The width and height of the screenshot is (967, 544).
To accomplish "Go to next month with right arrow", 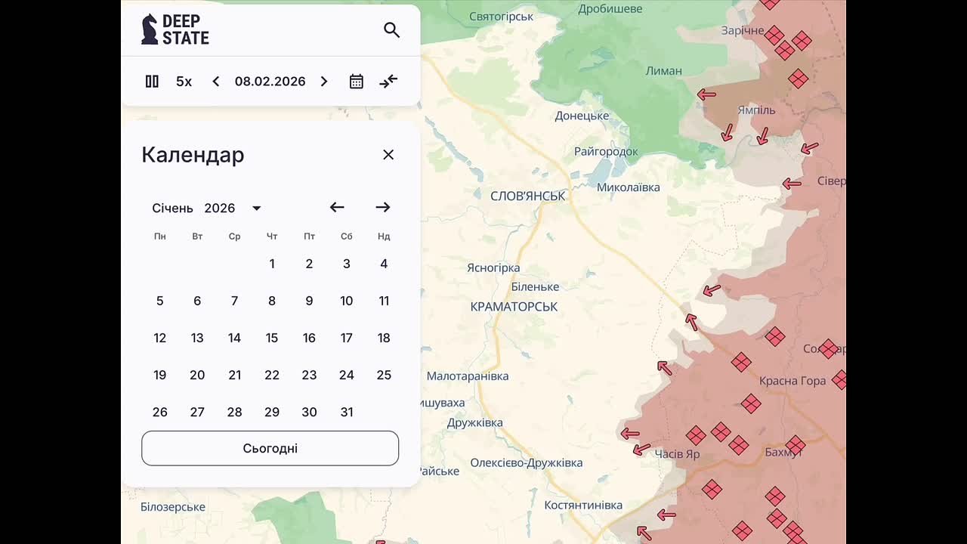I will pos(383,208).
